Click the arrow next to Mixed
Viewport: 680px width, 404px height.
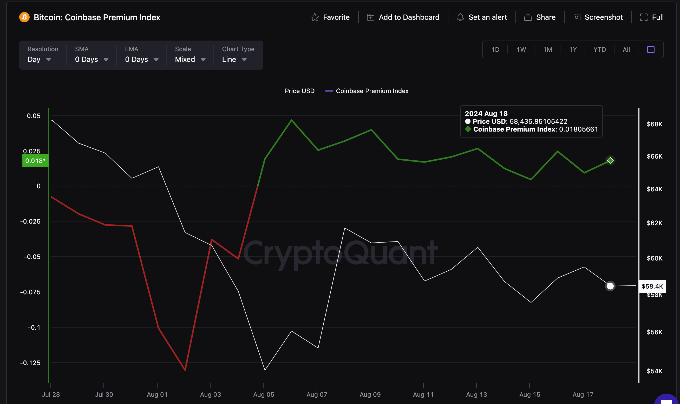(203, 60)
